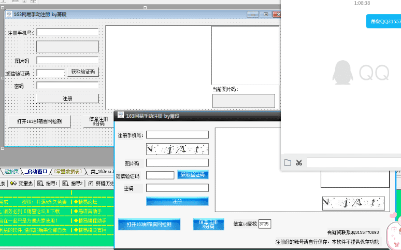This screenshot has width=401, height=250.
Task: Select the 短信验证码 edit box in form designer
Action: [x=50, y=73]
